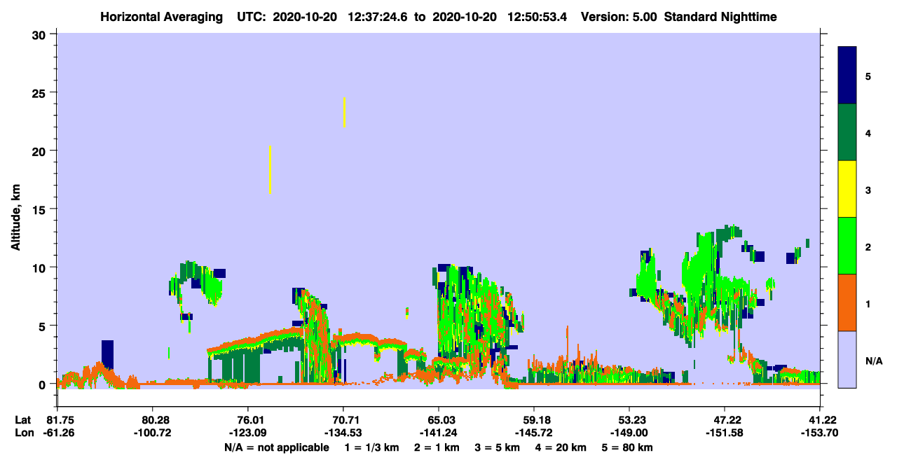
Task: Click the lavender N/A colorbar swatch
Action: pos(847,359)
